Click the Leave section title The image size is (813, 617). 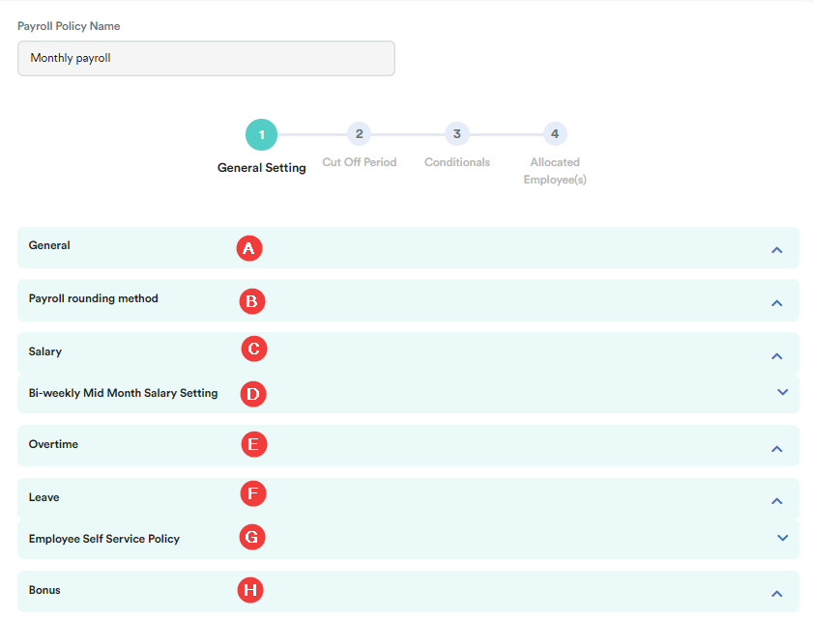pyautogui.click(x=44, y=497)
